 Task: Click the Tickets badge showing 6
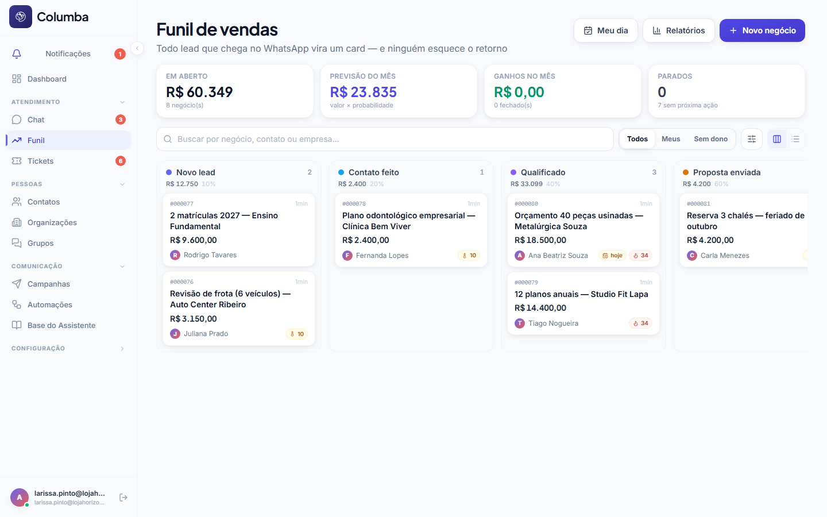[121, 161]
